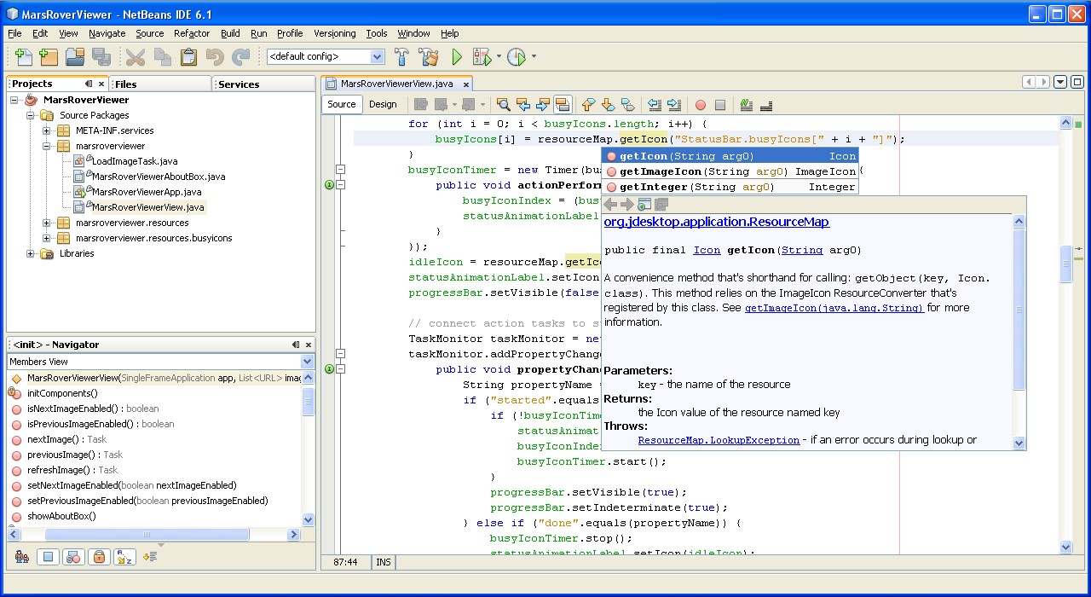The width and height of the screenshot is (1091, 597).
Task: Toggle Sort by Source in Navigator
Action: pos(150,557)
